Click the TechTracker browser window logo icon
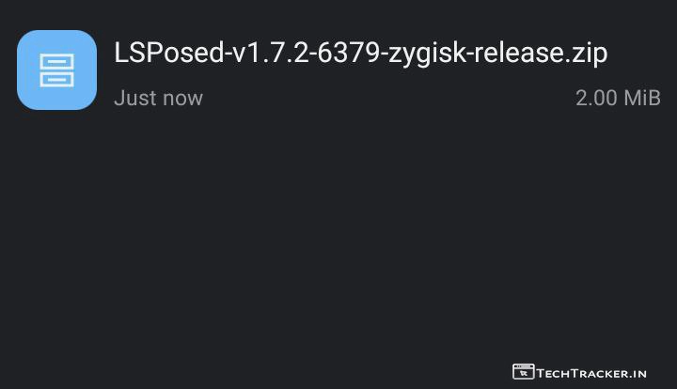677x389 pixels. (523, 372)
